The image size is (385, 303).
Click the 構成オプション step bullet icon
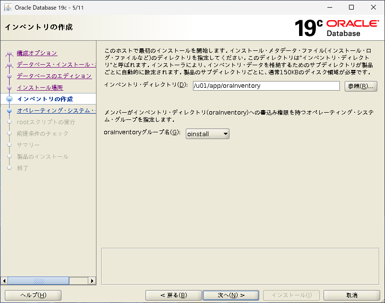click(x=9, y=53)
